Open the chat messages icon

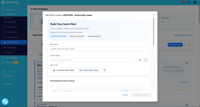coord(189,2)
